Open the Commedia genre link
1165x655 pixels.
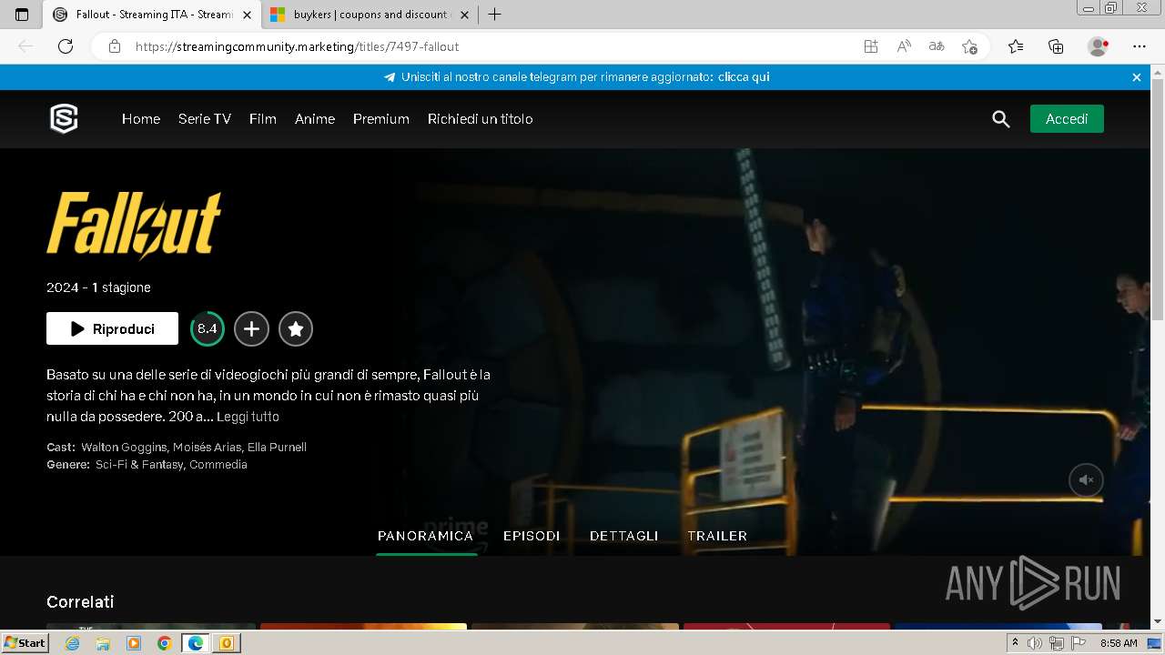pos(218,465)
